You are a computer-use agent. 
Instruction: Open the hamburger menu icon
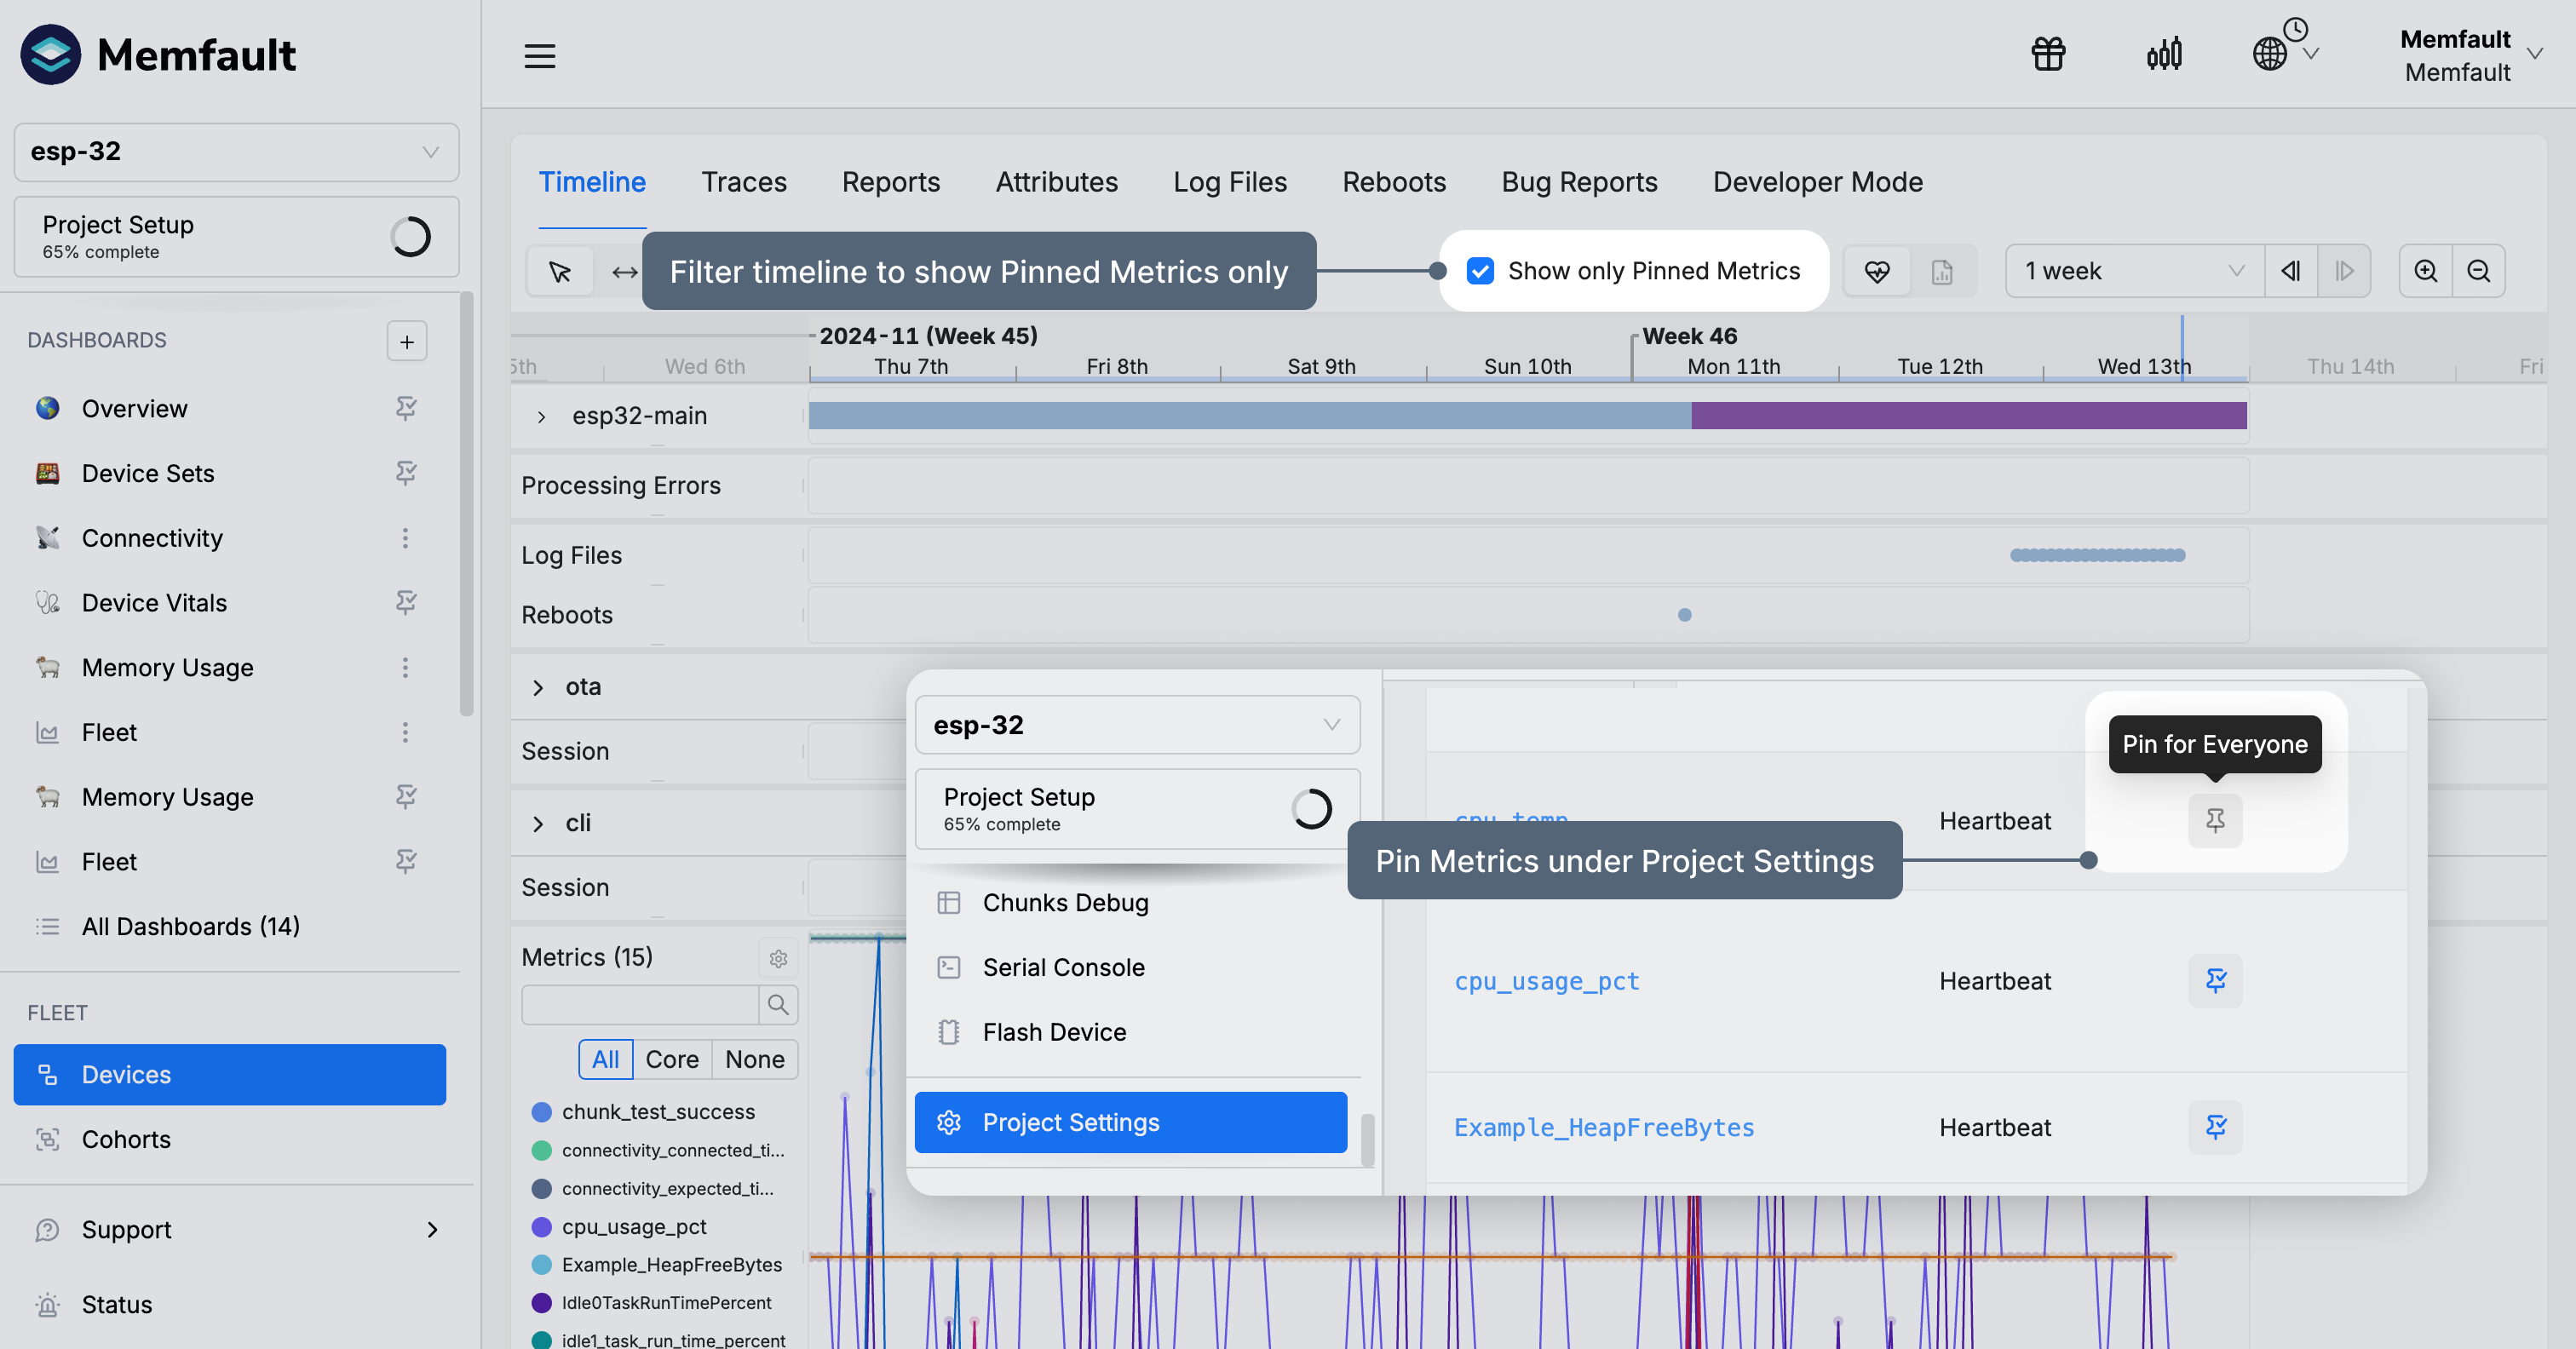[540, 56]
